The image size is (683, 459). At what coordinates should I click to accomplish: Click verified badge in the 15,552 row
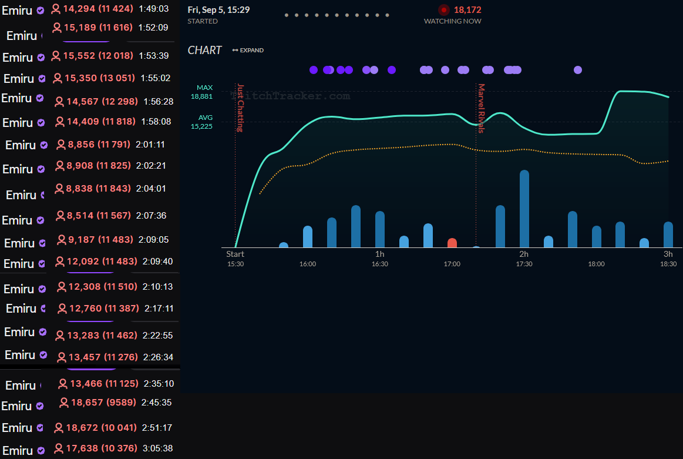(x=41, y=58)
